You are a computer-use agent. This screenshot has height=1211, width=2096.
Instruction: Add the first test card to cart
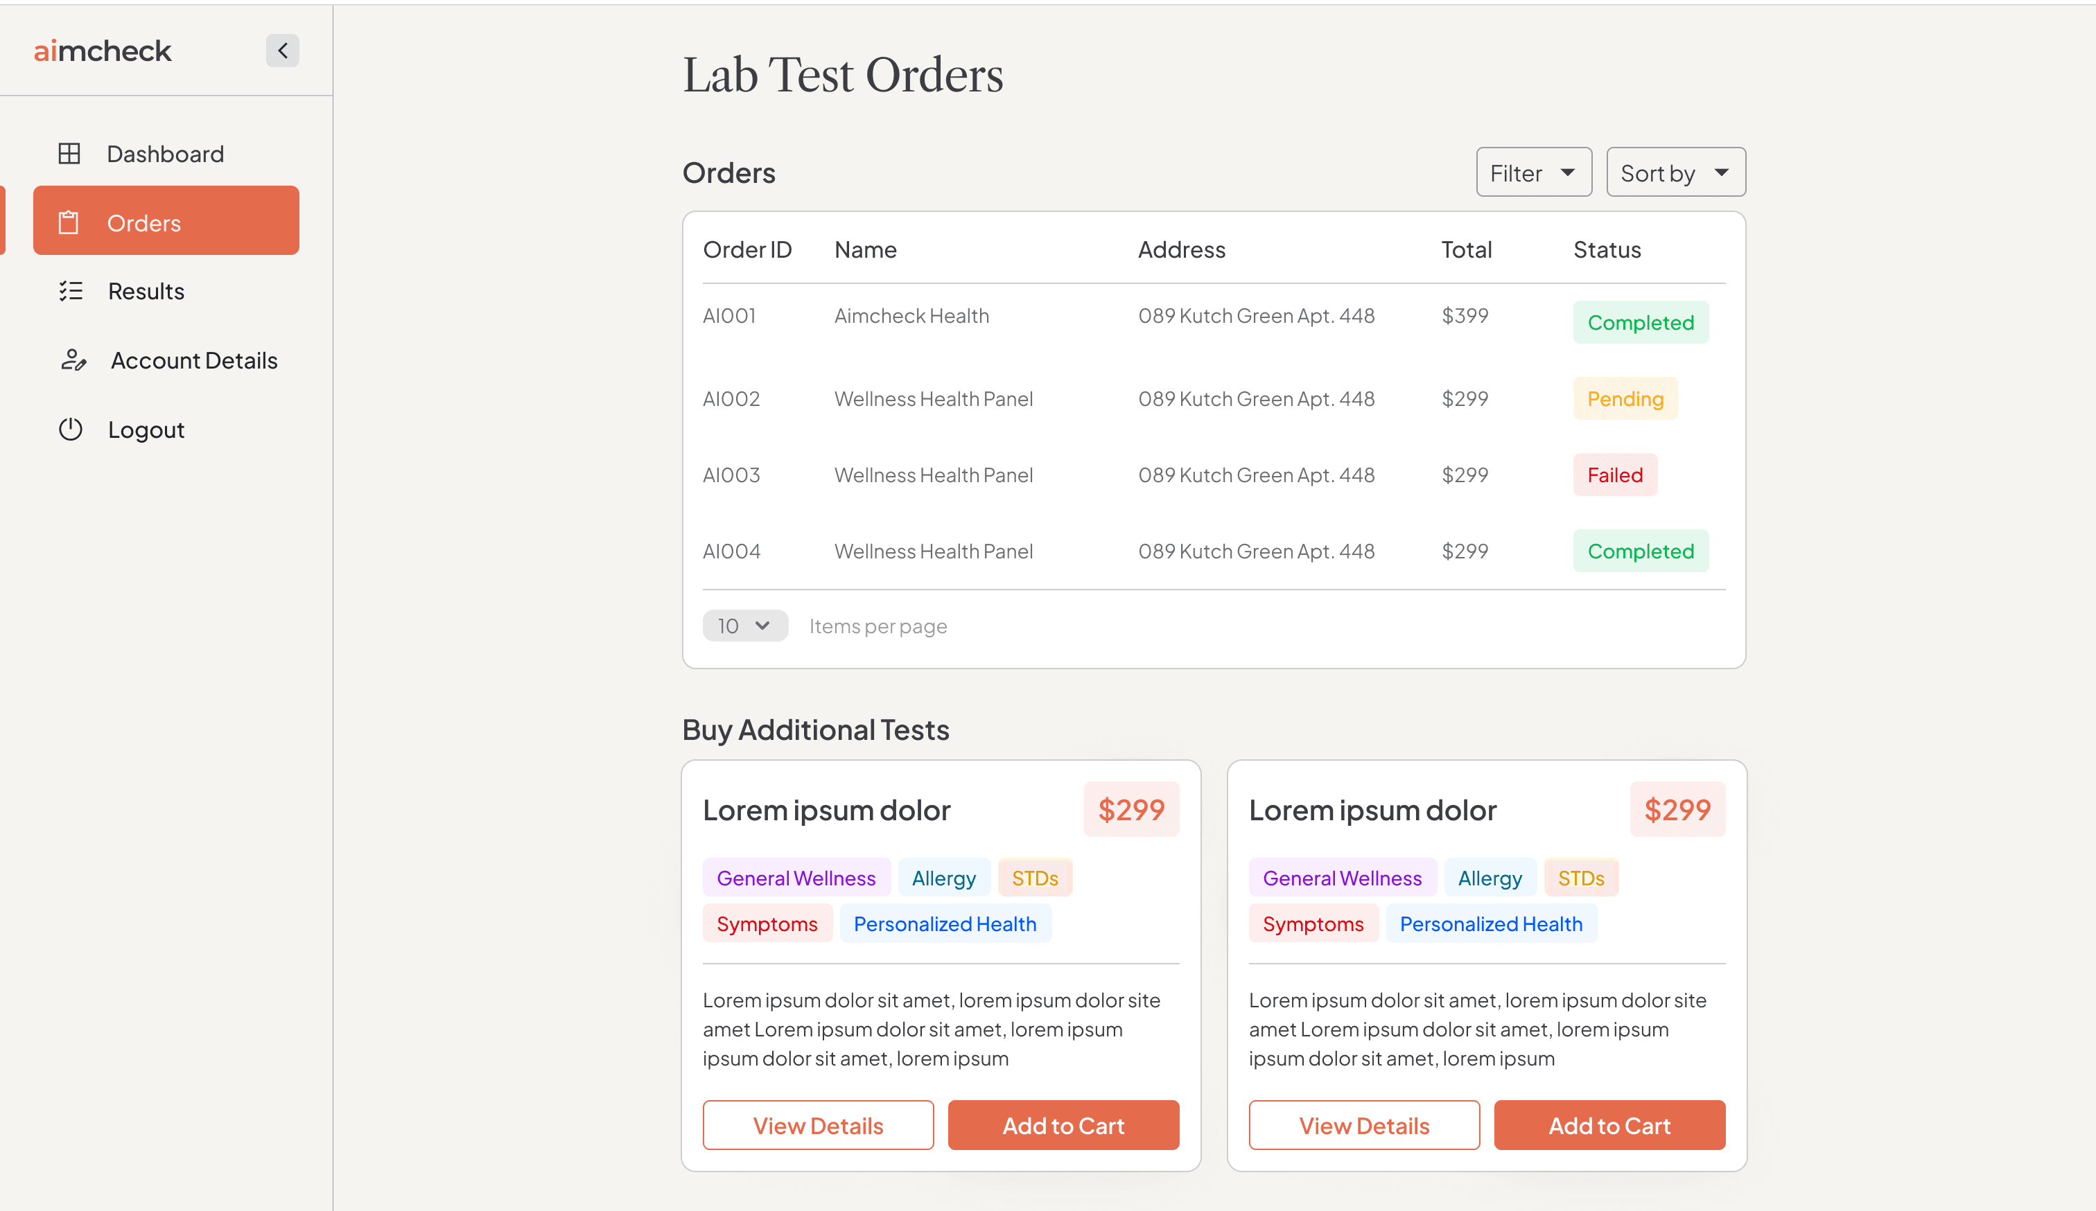pyautogui.click(x=1063, y=1125)
